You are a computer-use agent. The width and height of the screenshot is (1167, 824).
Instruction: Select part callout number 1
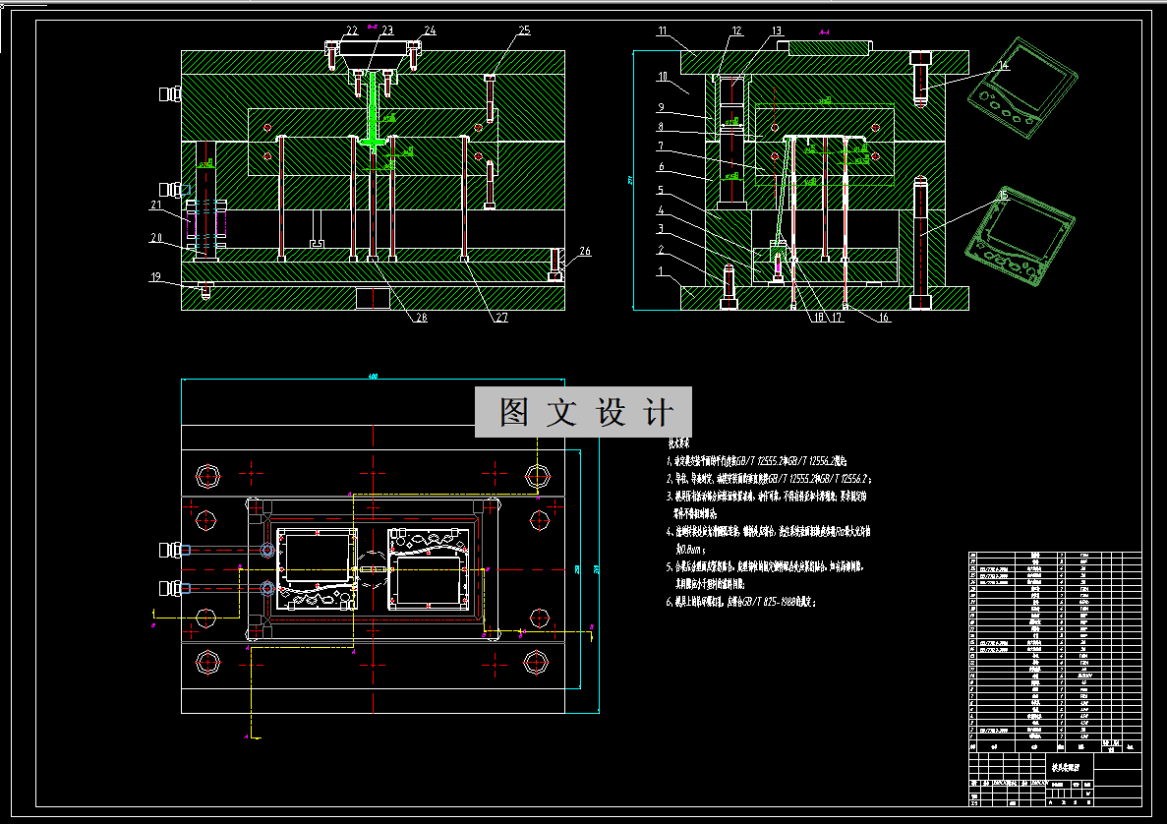pyautogui.click(x=660, y=271)
